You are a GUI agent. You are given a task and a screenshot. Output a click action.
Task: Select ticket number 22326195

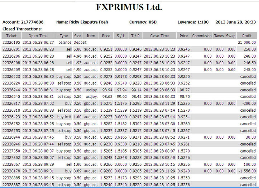click(11, 43)
